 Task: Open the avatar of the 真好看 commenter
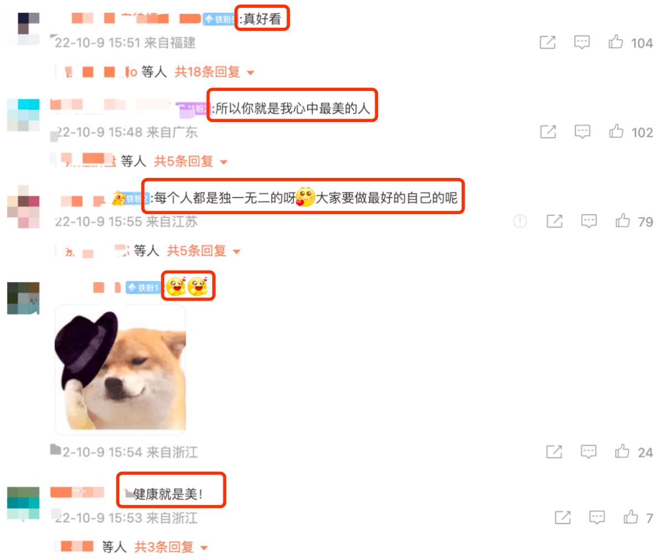coord(24,29)
